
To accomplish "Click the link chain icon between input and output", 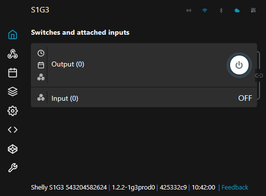I will pos(259,75).
